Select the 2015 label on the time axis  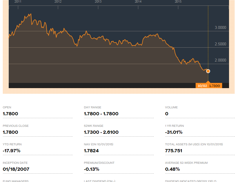coord(178,2)
